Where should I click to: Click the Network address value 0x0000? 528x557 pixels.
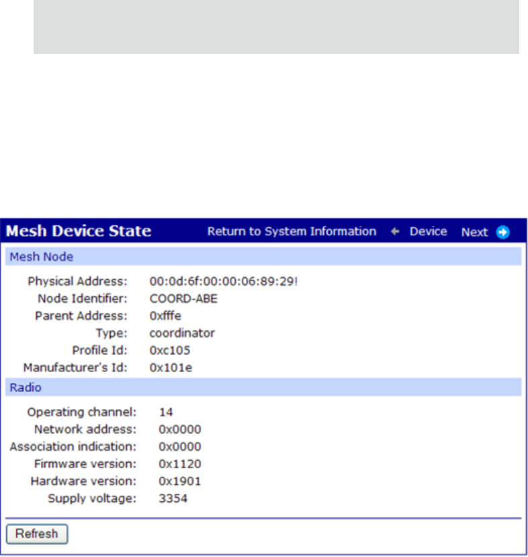point(180,429)
